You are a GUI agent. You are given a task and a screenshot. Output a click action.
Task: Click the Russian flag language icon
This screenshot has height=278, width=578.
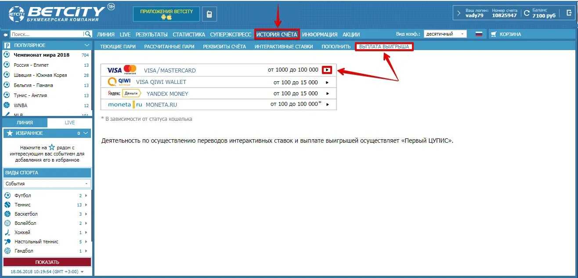tap(479, 34)
